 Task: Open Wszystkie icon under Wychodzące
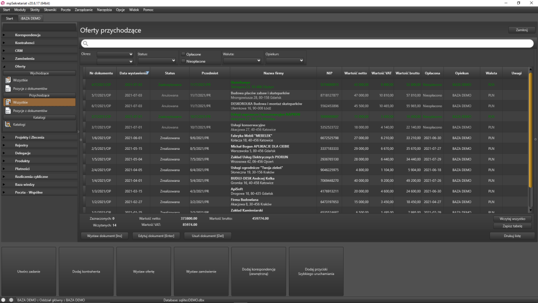(8, 80)
